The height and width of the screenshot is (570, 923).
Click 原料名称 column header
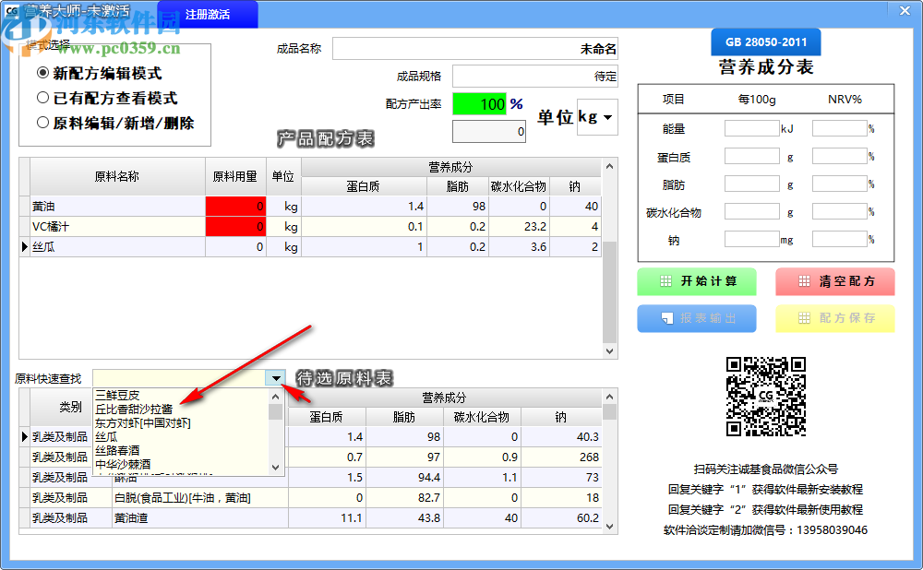click(x=117, y=176)
